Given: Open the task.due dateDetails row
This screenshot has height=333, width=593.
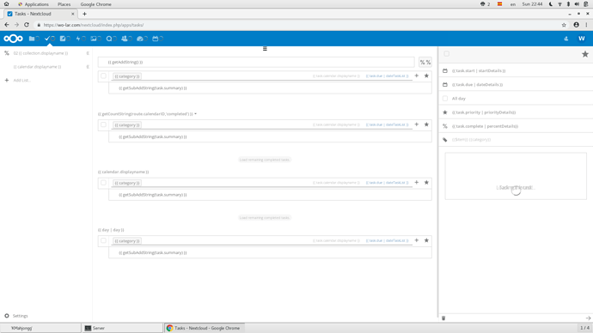Looking at the screenshot, I should (x=516, y=85).
